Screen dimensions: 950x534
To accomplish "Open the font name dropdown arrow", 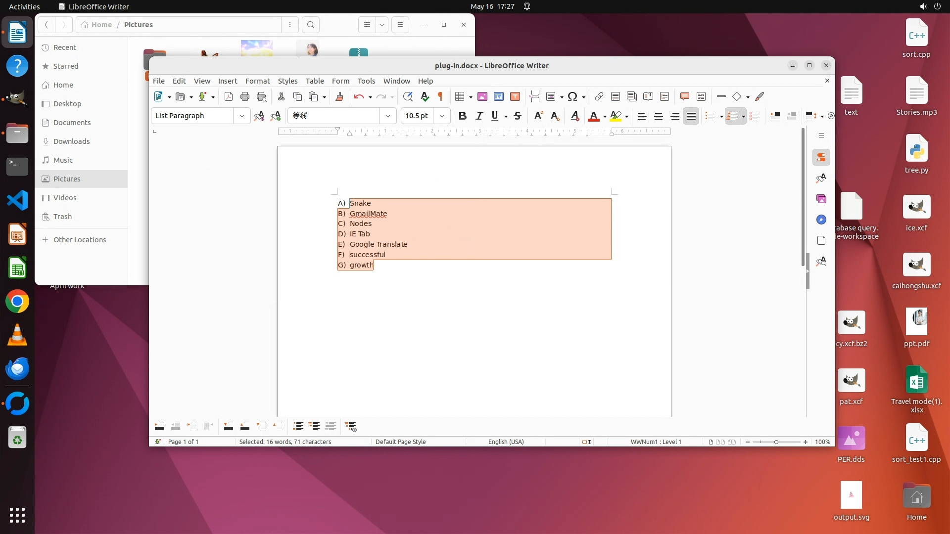I will tap(388, 116).
